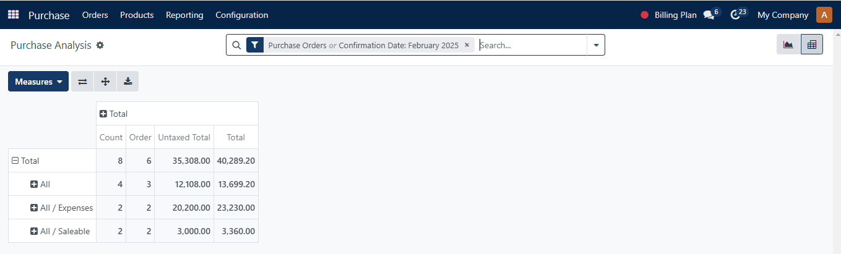The image size is (841, 254).
Task: Go to the Purchase app home
Action: click(x=49, y=15)
